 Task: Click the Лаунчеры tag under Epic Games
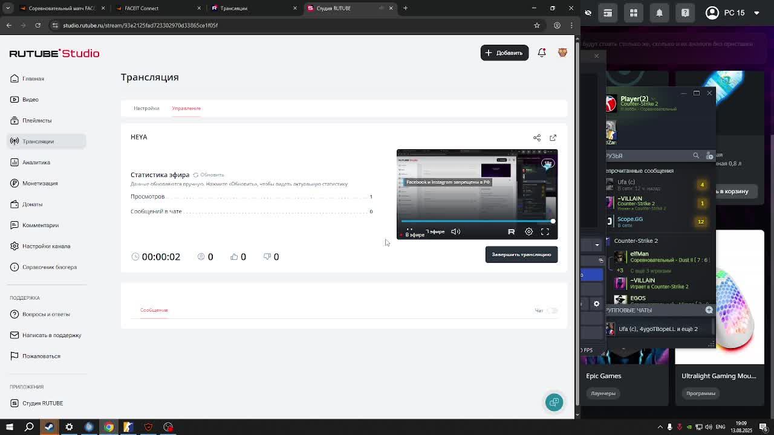[603, 393]
